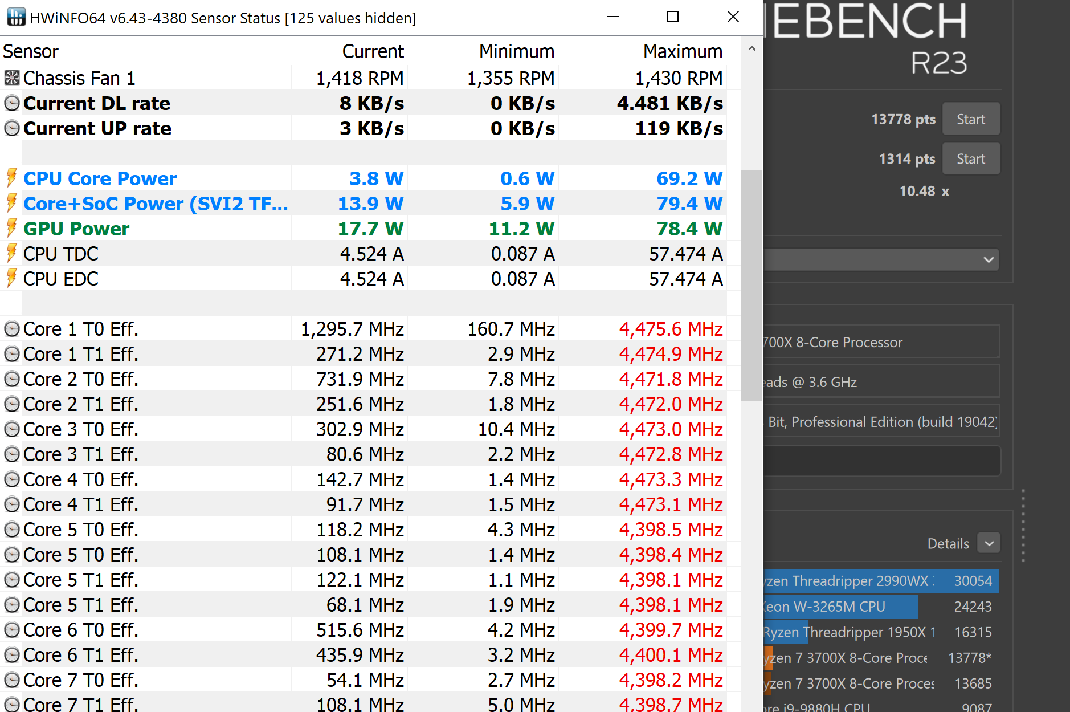Image resolution: width=1070 pixels, height=712 pixels.
Task: Open the Details dropdown in Cinebench ranking
Action: coord(989,543)
